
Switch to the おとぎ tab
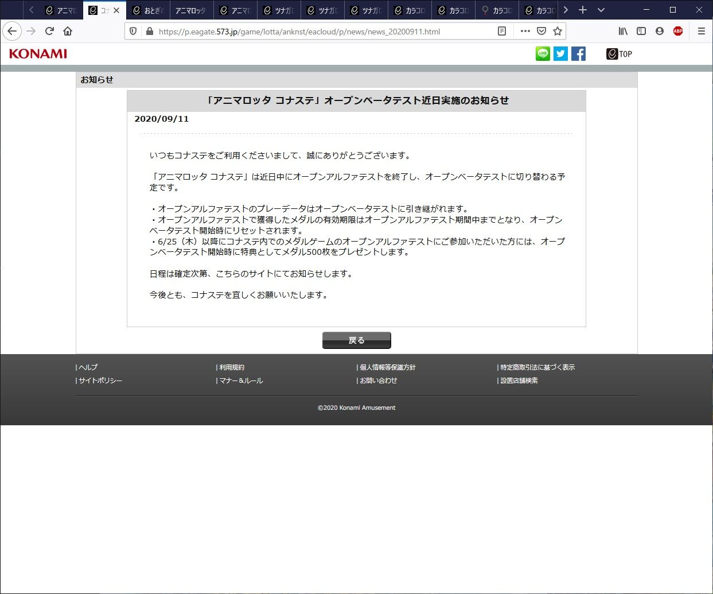tap(148, 10)
